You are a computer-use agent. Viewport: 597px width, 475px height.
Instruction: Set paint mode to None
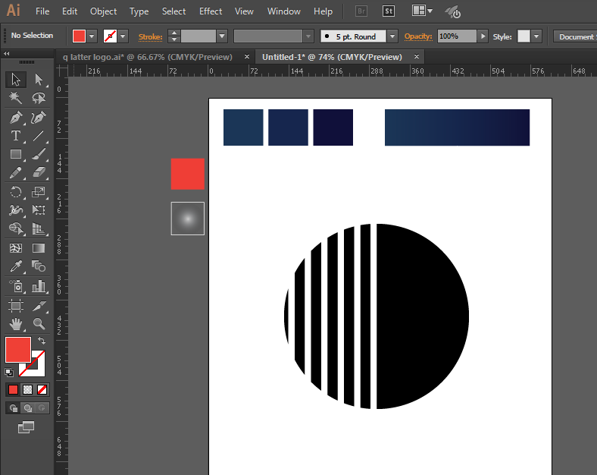point(42,389)
